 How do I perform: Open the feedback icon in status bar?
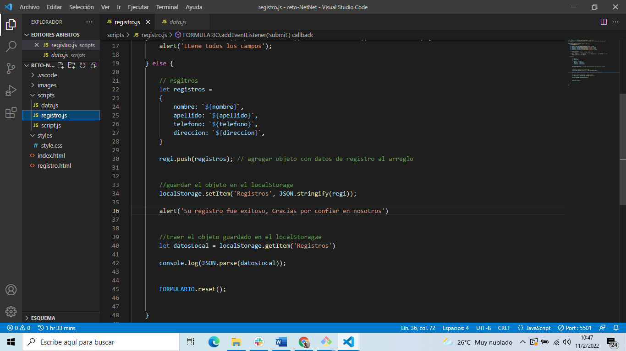[x=603, y=328]
